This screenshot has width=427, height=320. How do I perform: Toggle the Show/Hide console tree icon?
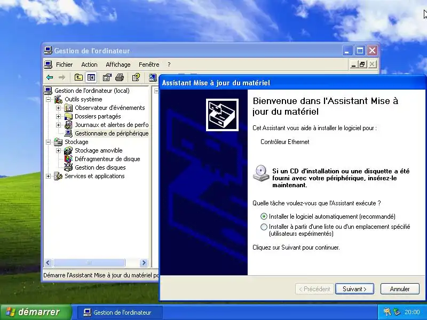coord(91,77)
